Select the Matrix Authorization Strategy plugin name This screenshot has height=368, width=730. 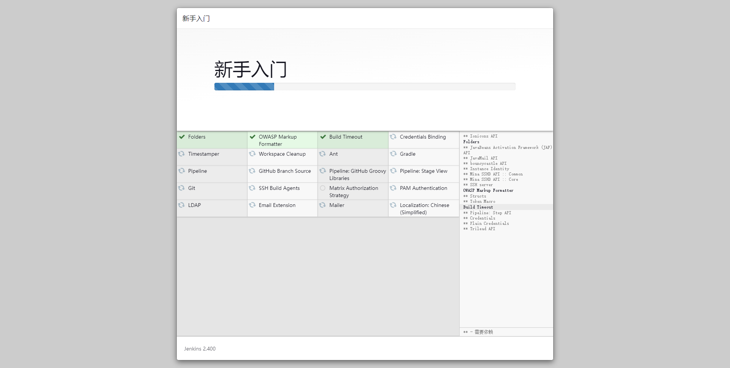coord(354,192)
